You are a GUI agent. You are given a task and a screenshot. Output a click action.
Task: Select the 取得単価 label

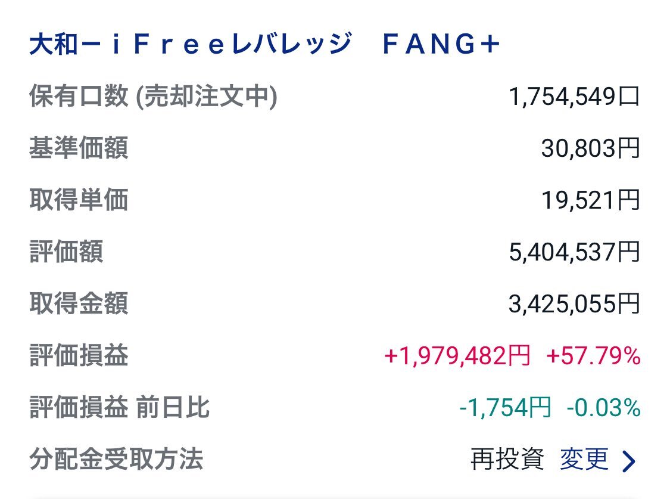[79, 200]
